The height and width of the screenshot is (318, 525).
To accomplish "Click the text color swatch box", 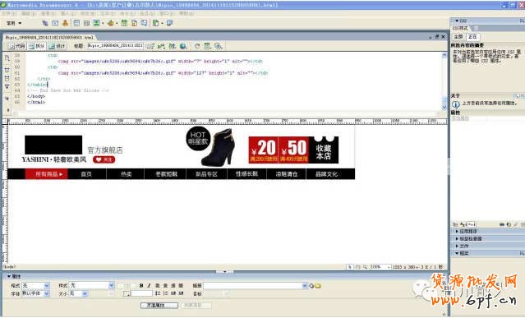I will 127,293.
